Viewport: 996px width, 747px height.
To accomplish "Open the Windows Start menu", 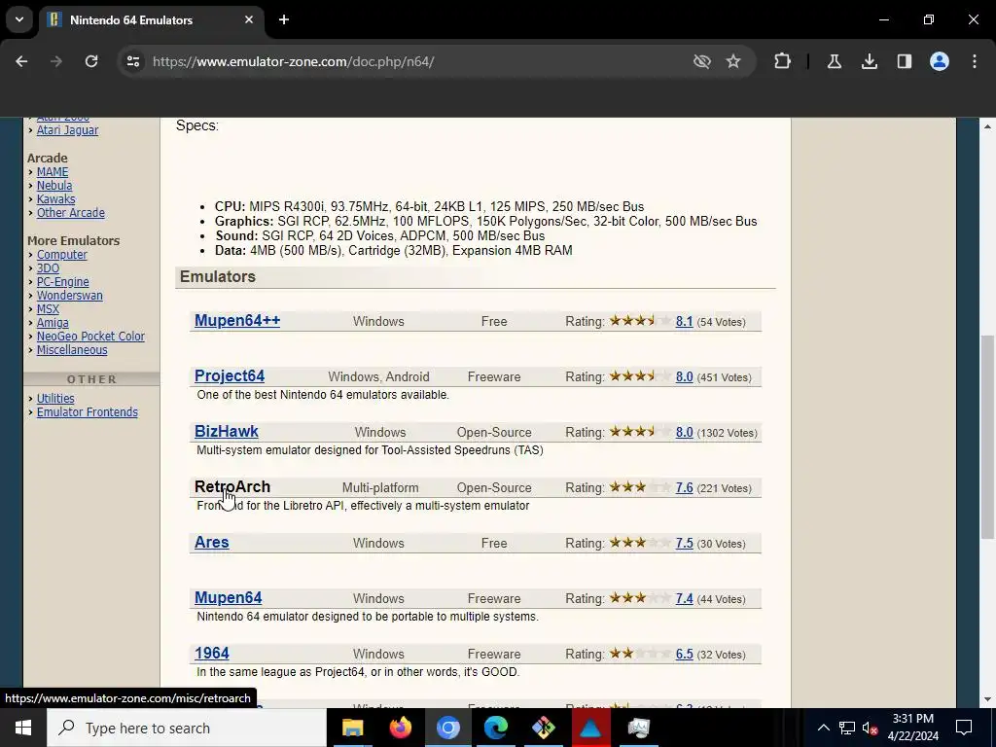I will 23,728.
